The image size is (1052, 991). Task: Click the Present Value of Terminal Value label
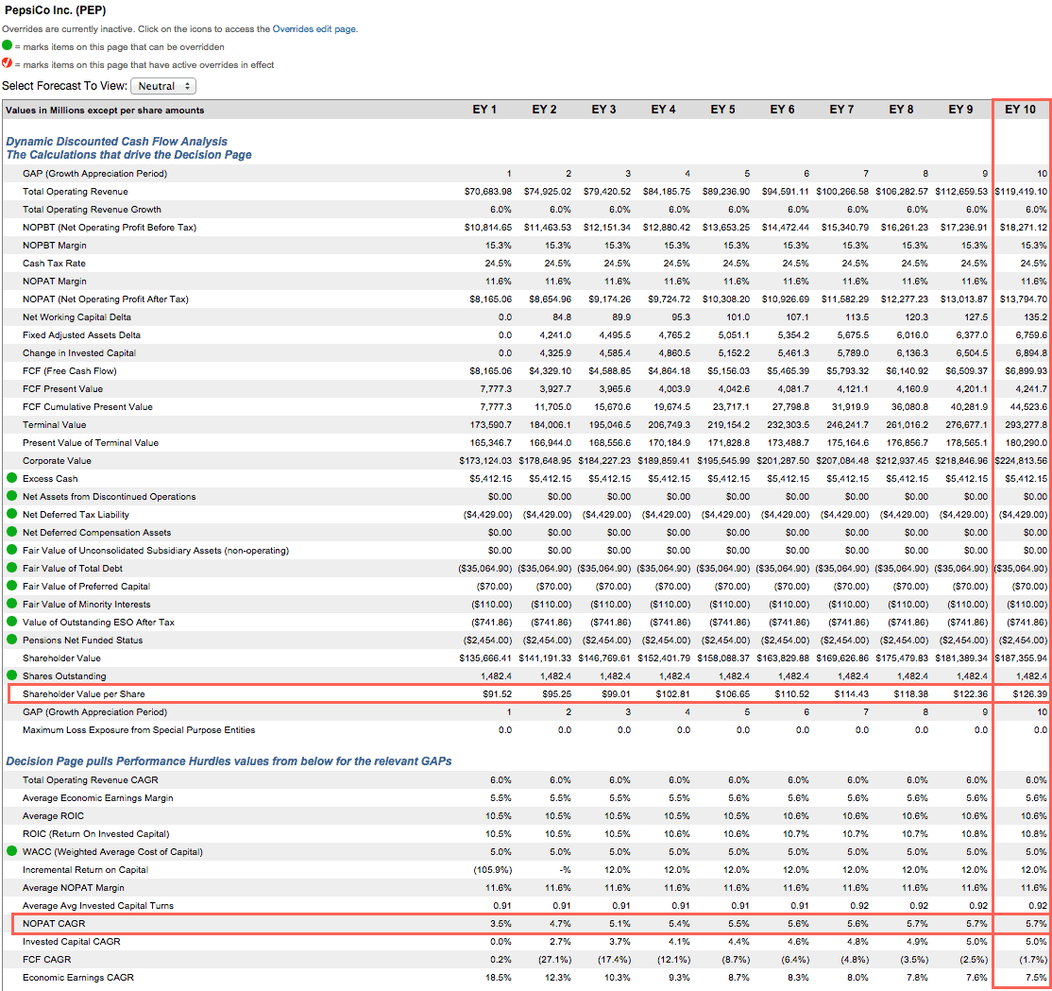pyautogui.click(x=91, y=442)
